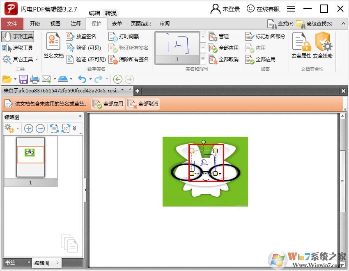The width and height of the screenshot is (349, 271).
Task: Click 全部应用 in the signature group
Action: tap(223, 48)
